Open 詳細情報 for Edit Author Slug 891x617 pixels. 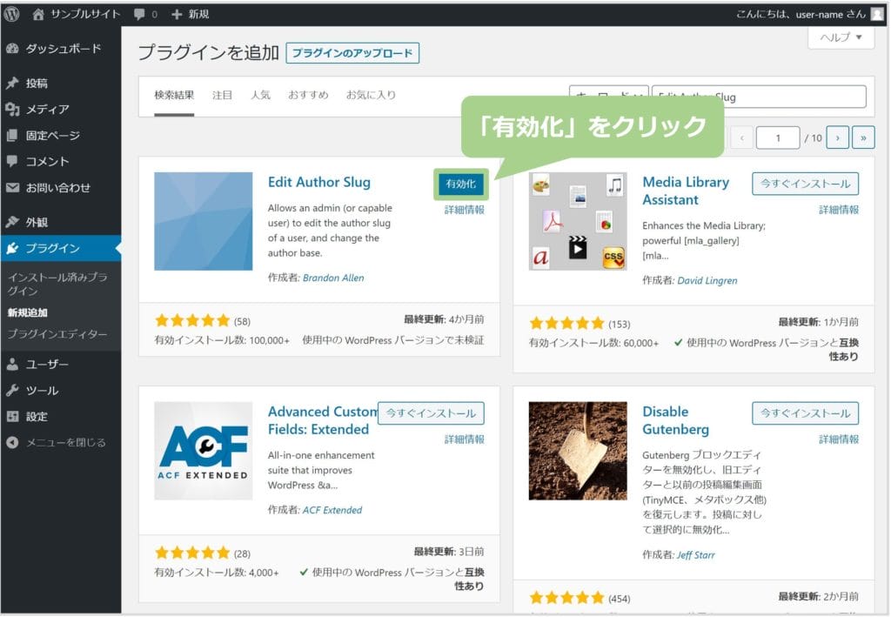pyautogui.click(x=465, y=211)
